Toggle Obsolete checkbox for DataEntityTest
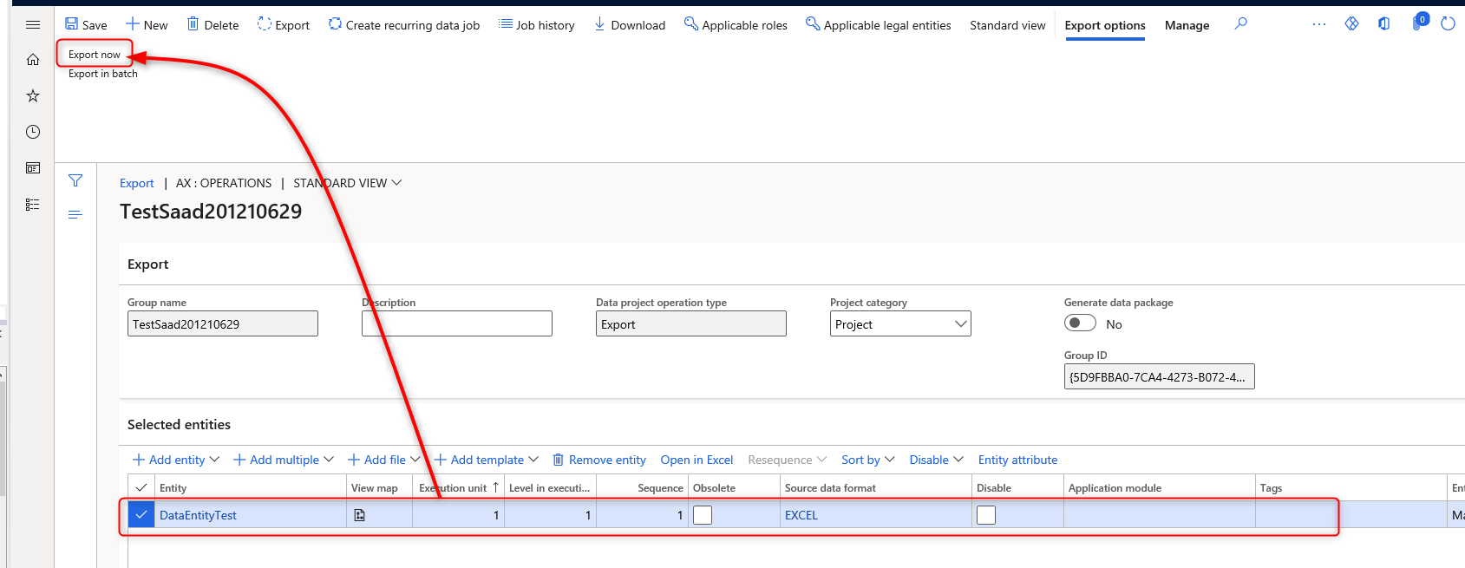The image size is (1465, 568). 703,515
